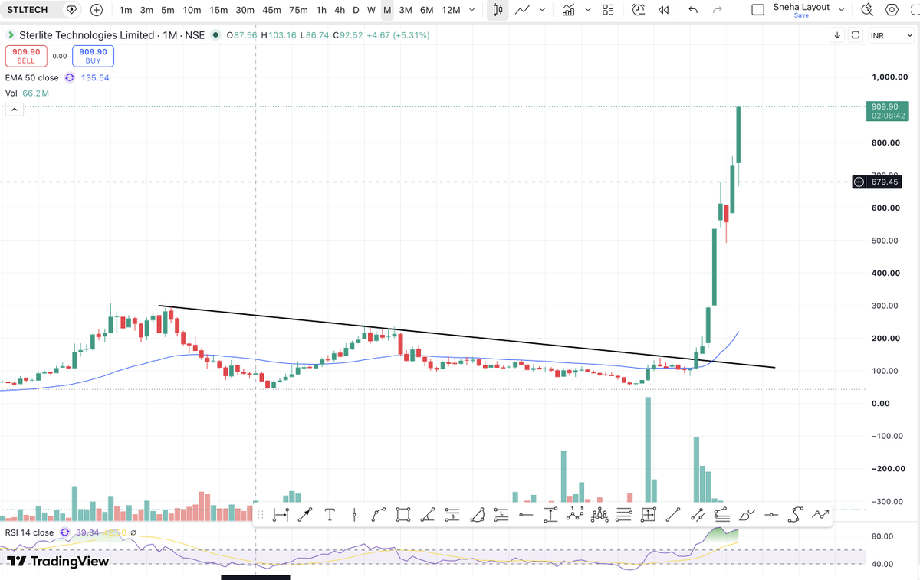
Task: Switch to the D daily timeframe
Action: point(356,10)
